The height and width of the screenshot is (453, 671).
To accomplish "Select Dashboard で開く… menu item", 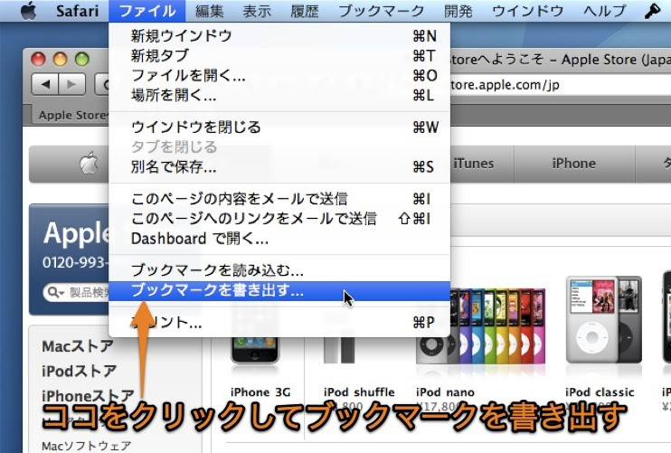I will point(279,239).
